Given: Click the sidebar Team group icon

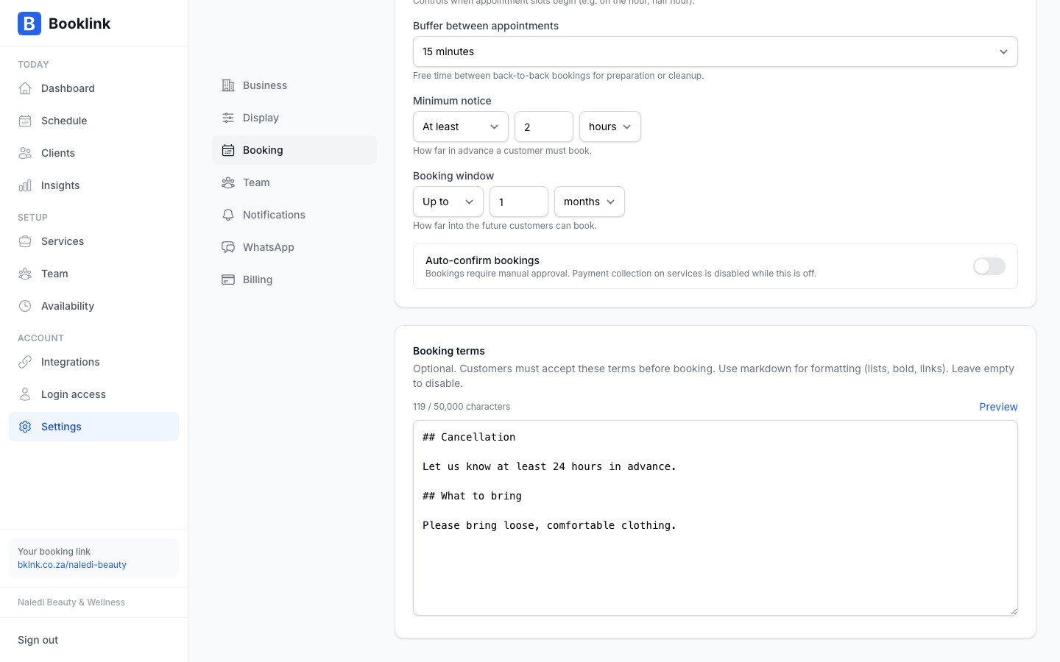Looking at the screenshot, I should pos(25,274).
